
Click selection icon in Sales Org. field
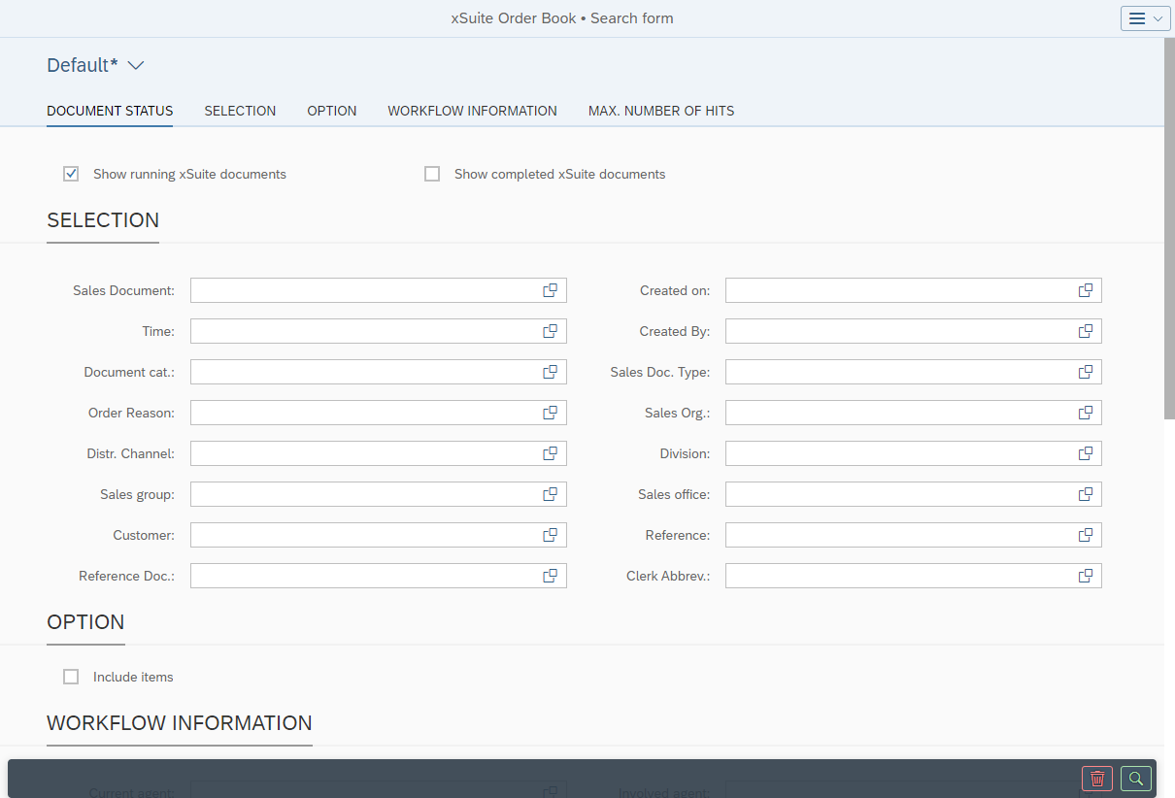(x=1085, y=413)
